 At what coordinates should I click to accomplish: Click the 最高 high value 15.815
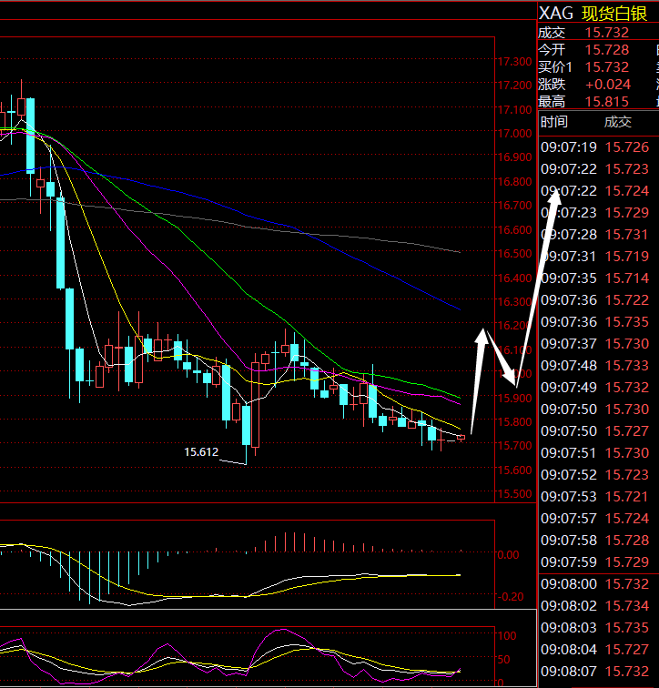(x=607, y=102)
